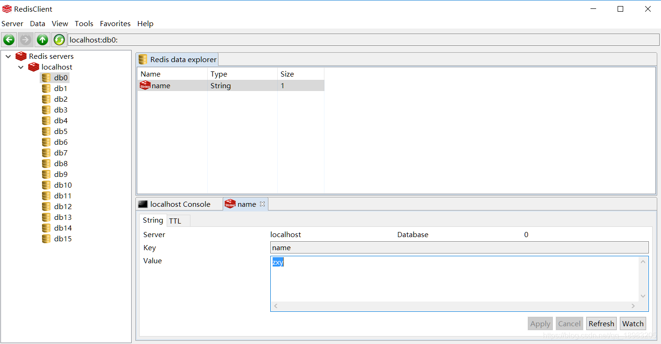Click the Cancel button
Image resolution: width=661 pixels, height=344 pixels.
click(x=570, y=323)
